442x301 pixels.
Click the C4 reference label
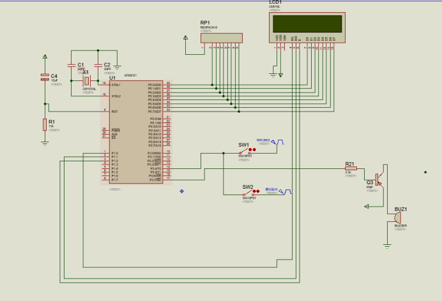(54, 77)
